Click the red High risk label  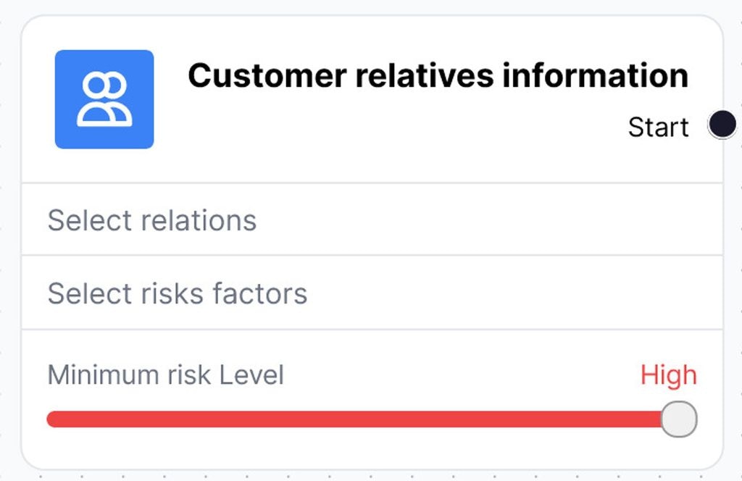(668, 375)
